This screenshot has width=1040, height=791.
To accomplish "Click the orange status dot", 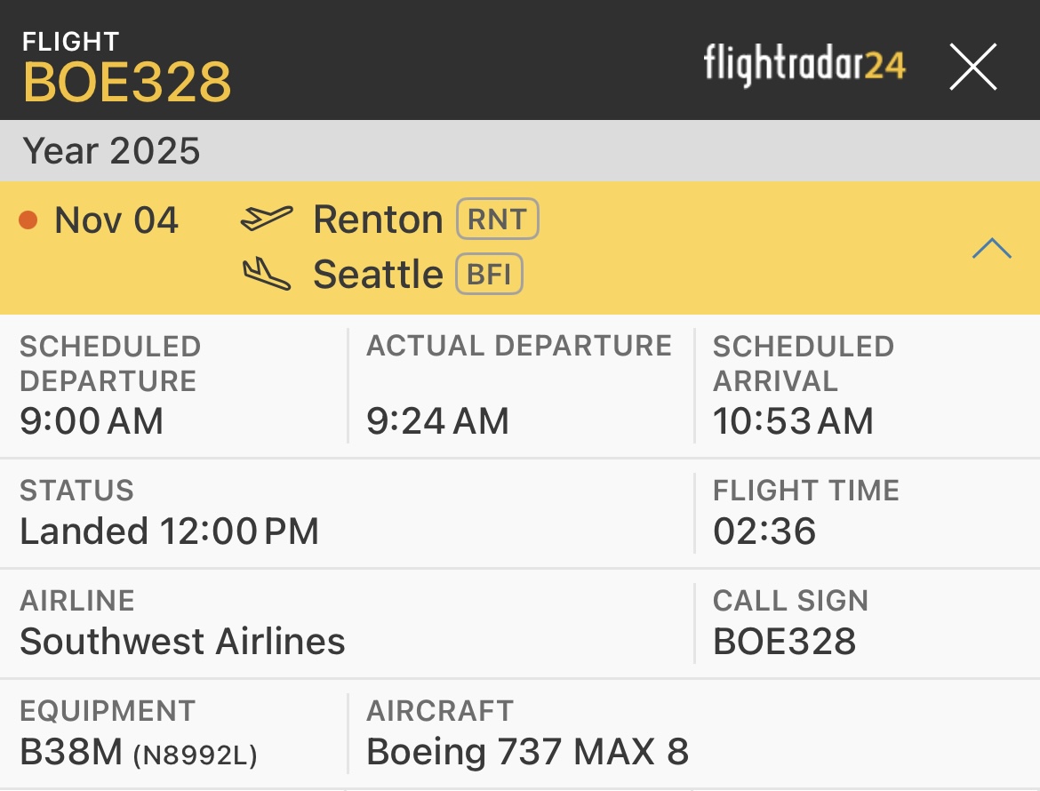I will tap(28, 220).
